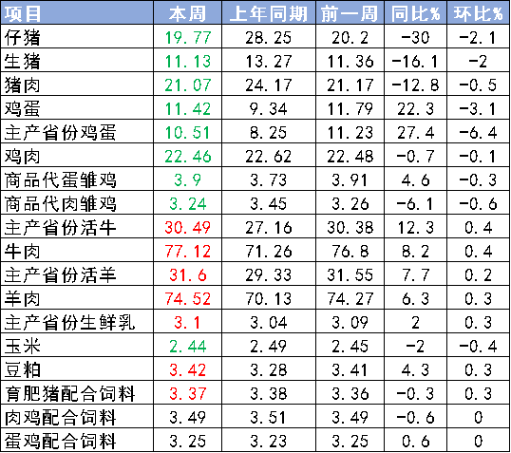The image size is (511, 453).
Task: Select the 前一周 column header
Action: click(x=350, y=13)
